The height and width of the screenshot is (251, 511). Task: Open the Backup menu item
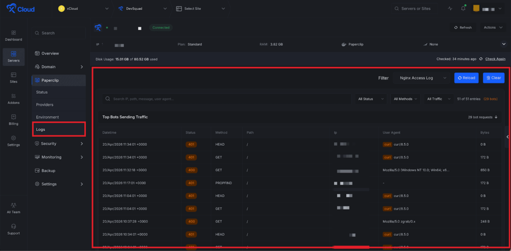click(x=59, y=171)
